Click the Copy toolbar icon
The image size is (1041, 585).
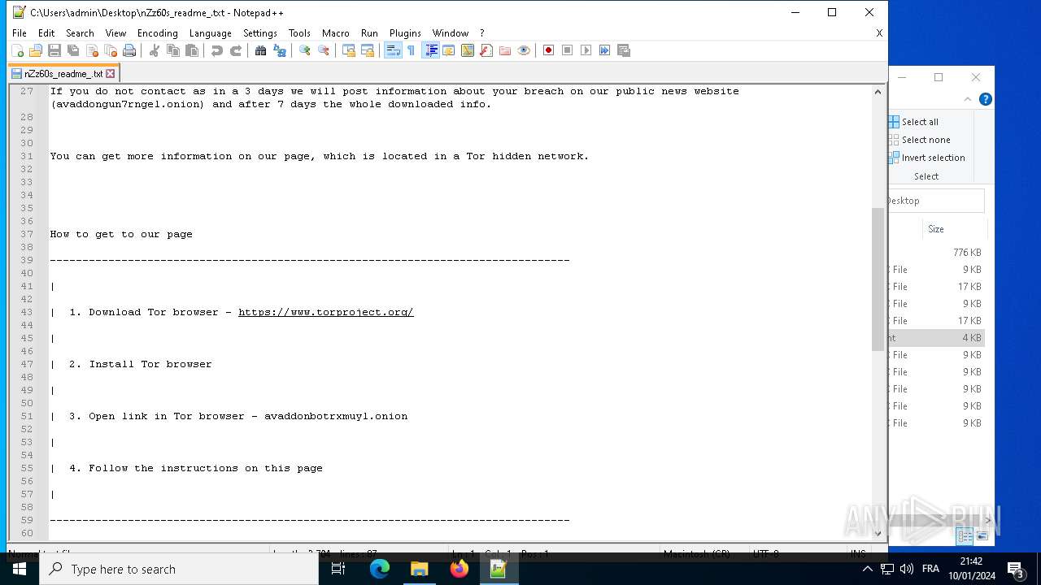pos(173,50)
